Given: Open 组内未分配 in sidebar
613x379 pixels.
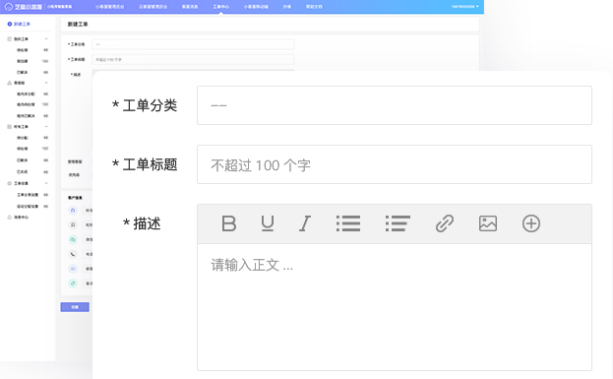Looking at the screenshot, I should point(26,94).
